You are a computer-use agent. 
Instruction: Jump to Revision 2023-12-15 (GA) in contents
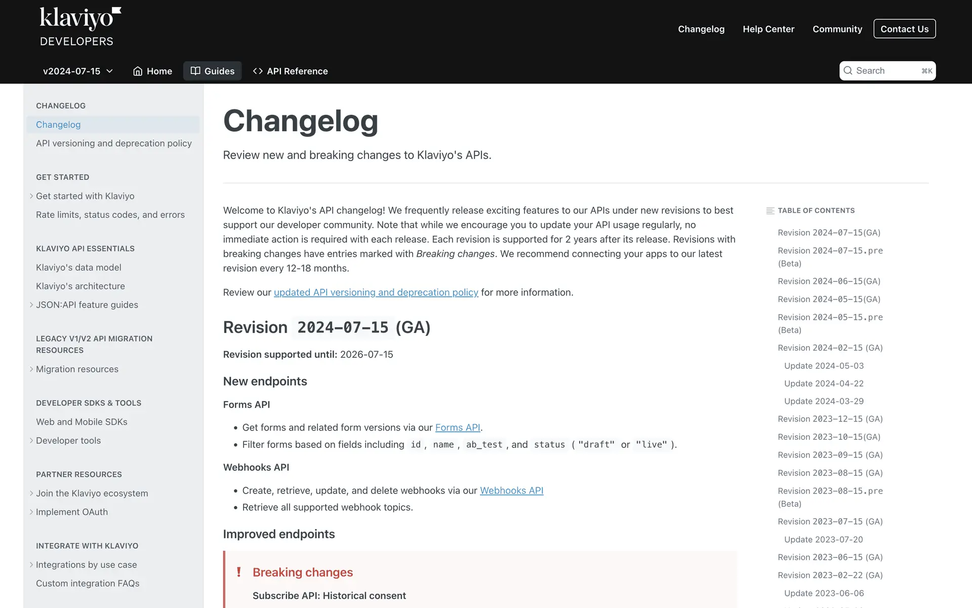point(830,419)
